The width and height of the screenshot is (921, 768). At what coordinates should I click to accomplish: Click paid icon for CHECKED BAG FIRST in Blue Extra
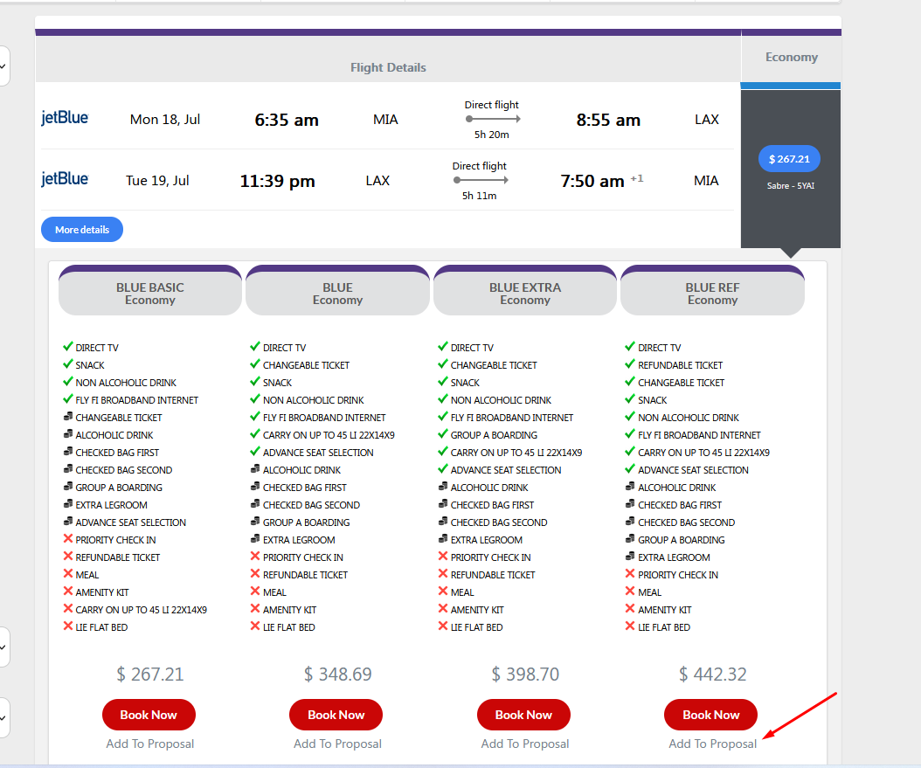click(444, 504)
